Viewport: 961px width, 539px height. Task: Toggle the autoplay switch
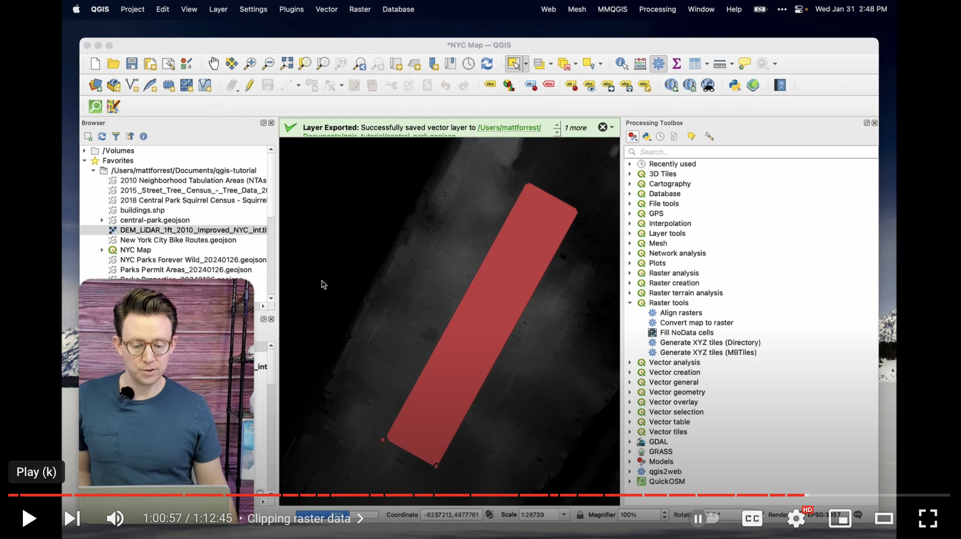[x=705, y=518]
